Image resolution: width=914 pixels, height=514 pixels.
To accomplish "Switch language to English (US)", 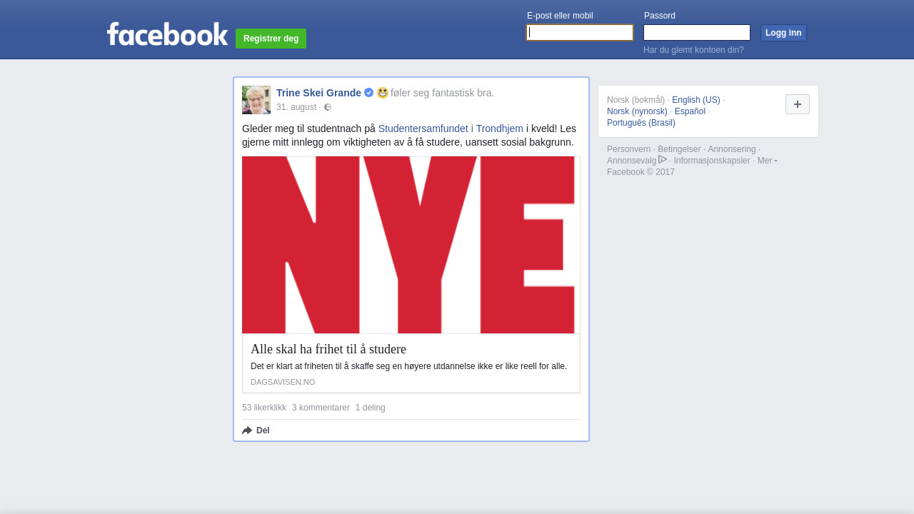I will (696, 100).
